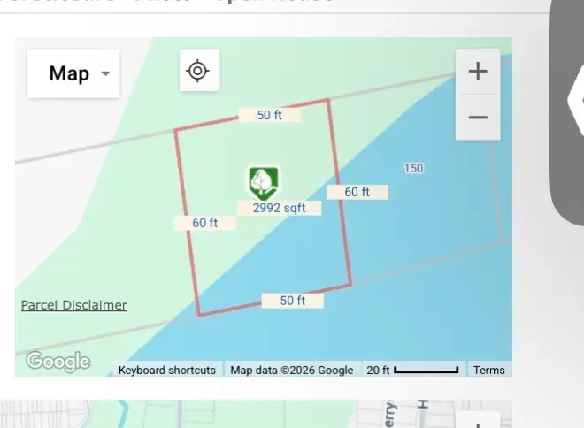Click the Google logo on the map
This screenshot has height=428, width=584.
point(58,361)
